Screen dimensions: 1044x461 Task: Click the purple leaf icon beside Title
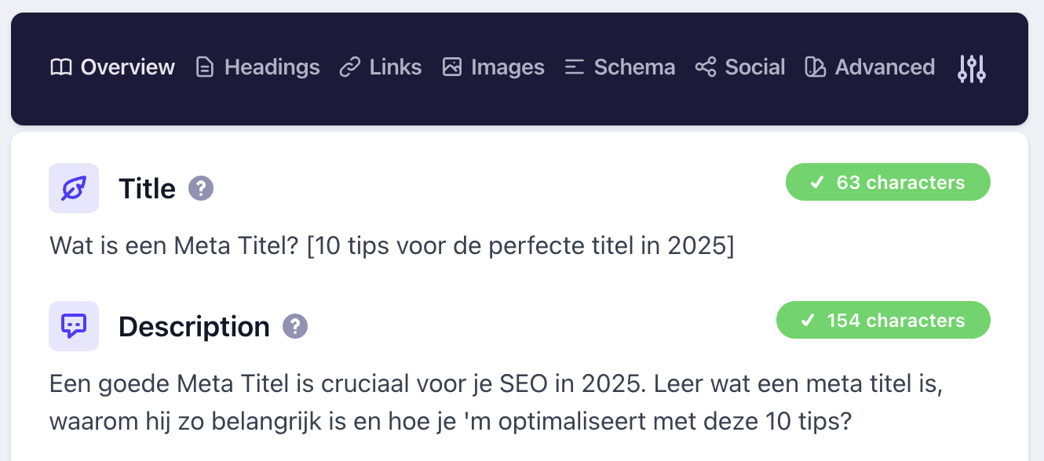tap(74, 188)
